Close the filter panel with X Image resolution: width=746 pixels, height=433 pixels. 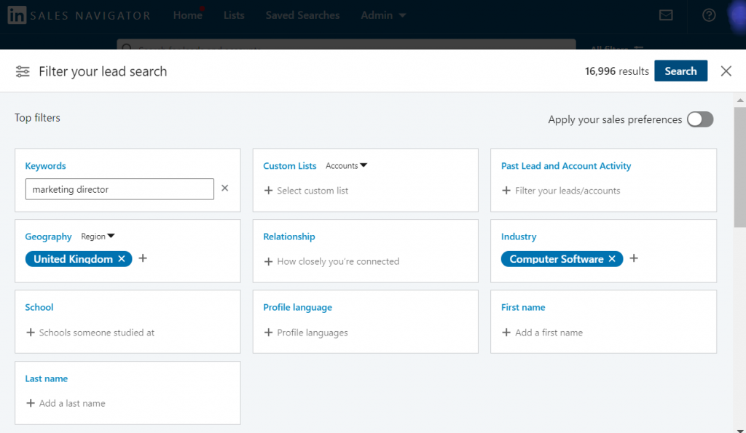(726, 71)
